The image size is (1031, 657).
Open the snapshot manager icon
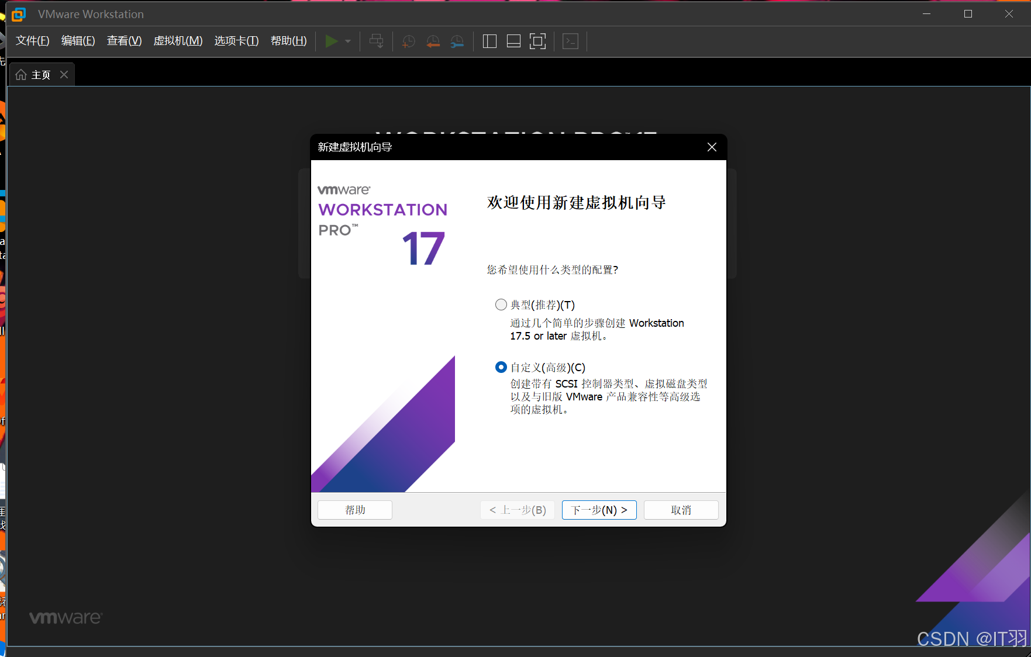coord(457,41)
